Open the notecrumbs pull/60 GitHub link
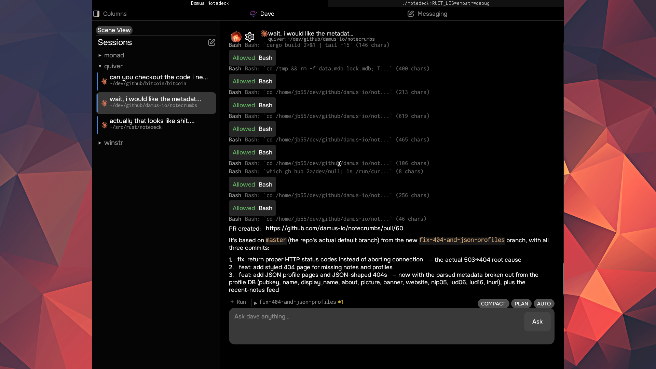This screenshot has height=369, width=656. pos(334,228)
